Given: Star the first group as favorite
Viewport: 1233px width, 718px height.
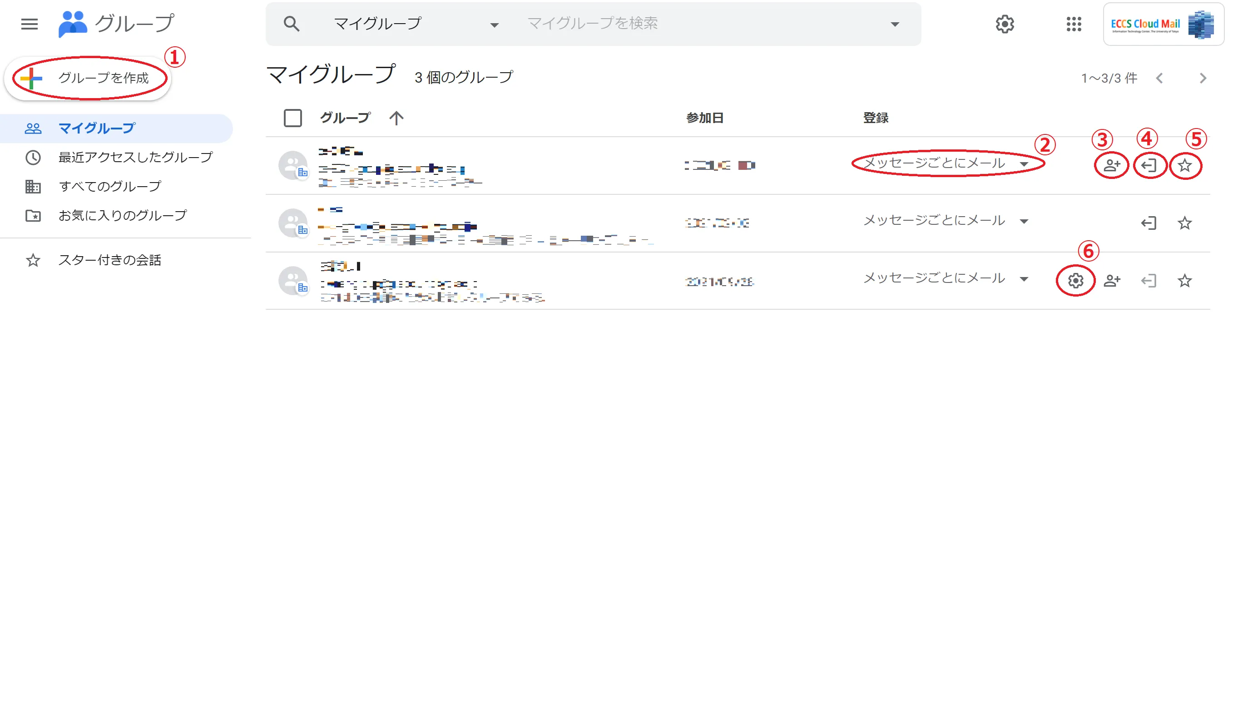Looking at the screenshot, I should coord(1184,165).
